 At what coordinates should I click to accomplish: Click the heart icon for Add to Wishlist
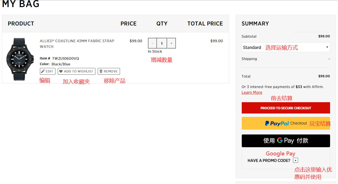pos(61,71)
